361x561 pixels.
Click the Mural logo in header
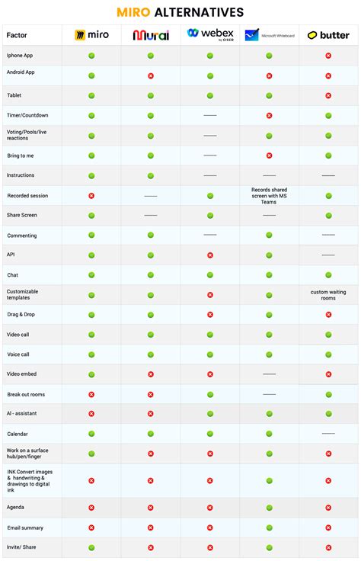151,35
